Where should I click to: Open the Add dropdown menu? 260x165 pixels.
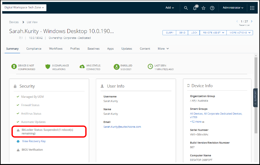[170, 8]
